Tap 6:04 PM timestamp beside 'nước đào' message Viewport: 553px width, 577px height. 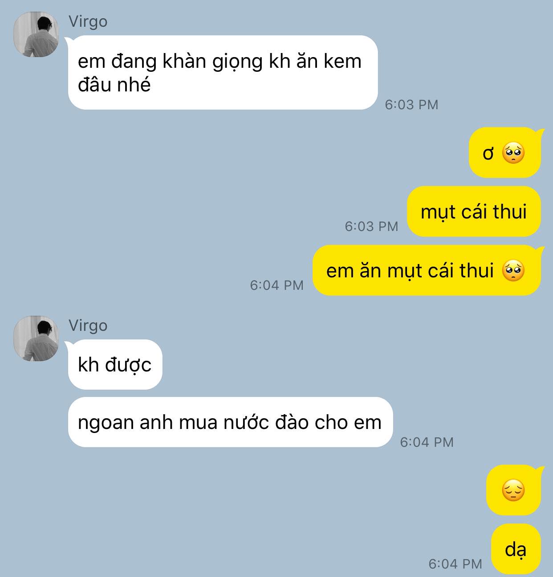point(427,442)
